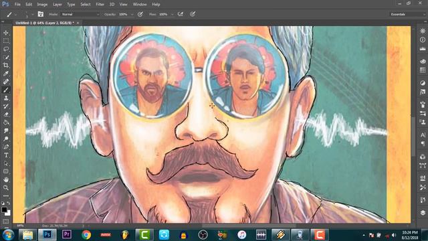428x241 pixels.
Task: Open the foreground color picker
Action: tap(4, 210)
